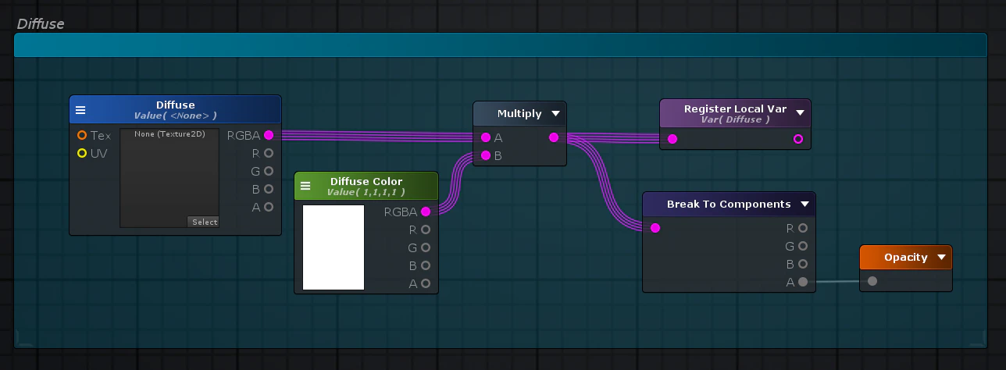Viewport: 1006px width, 370px height.
Task: Click the UV input port on the Diffuse node
Action: 82,154
